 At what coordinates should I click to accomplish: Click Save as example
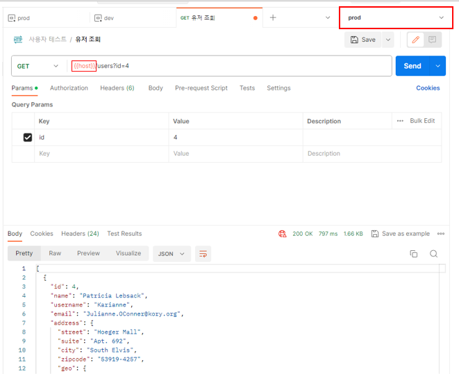coord(401,234)
